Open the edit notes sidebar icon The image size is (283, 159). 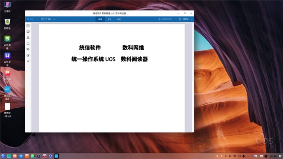(x=28, y=55)
